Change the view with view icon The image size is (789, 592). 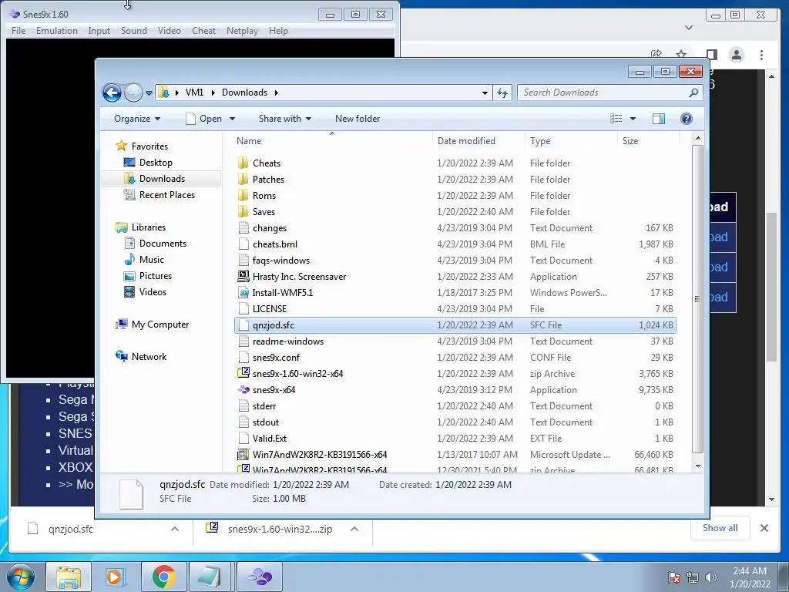pos(616,119)
